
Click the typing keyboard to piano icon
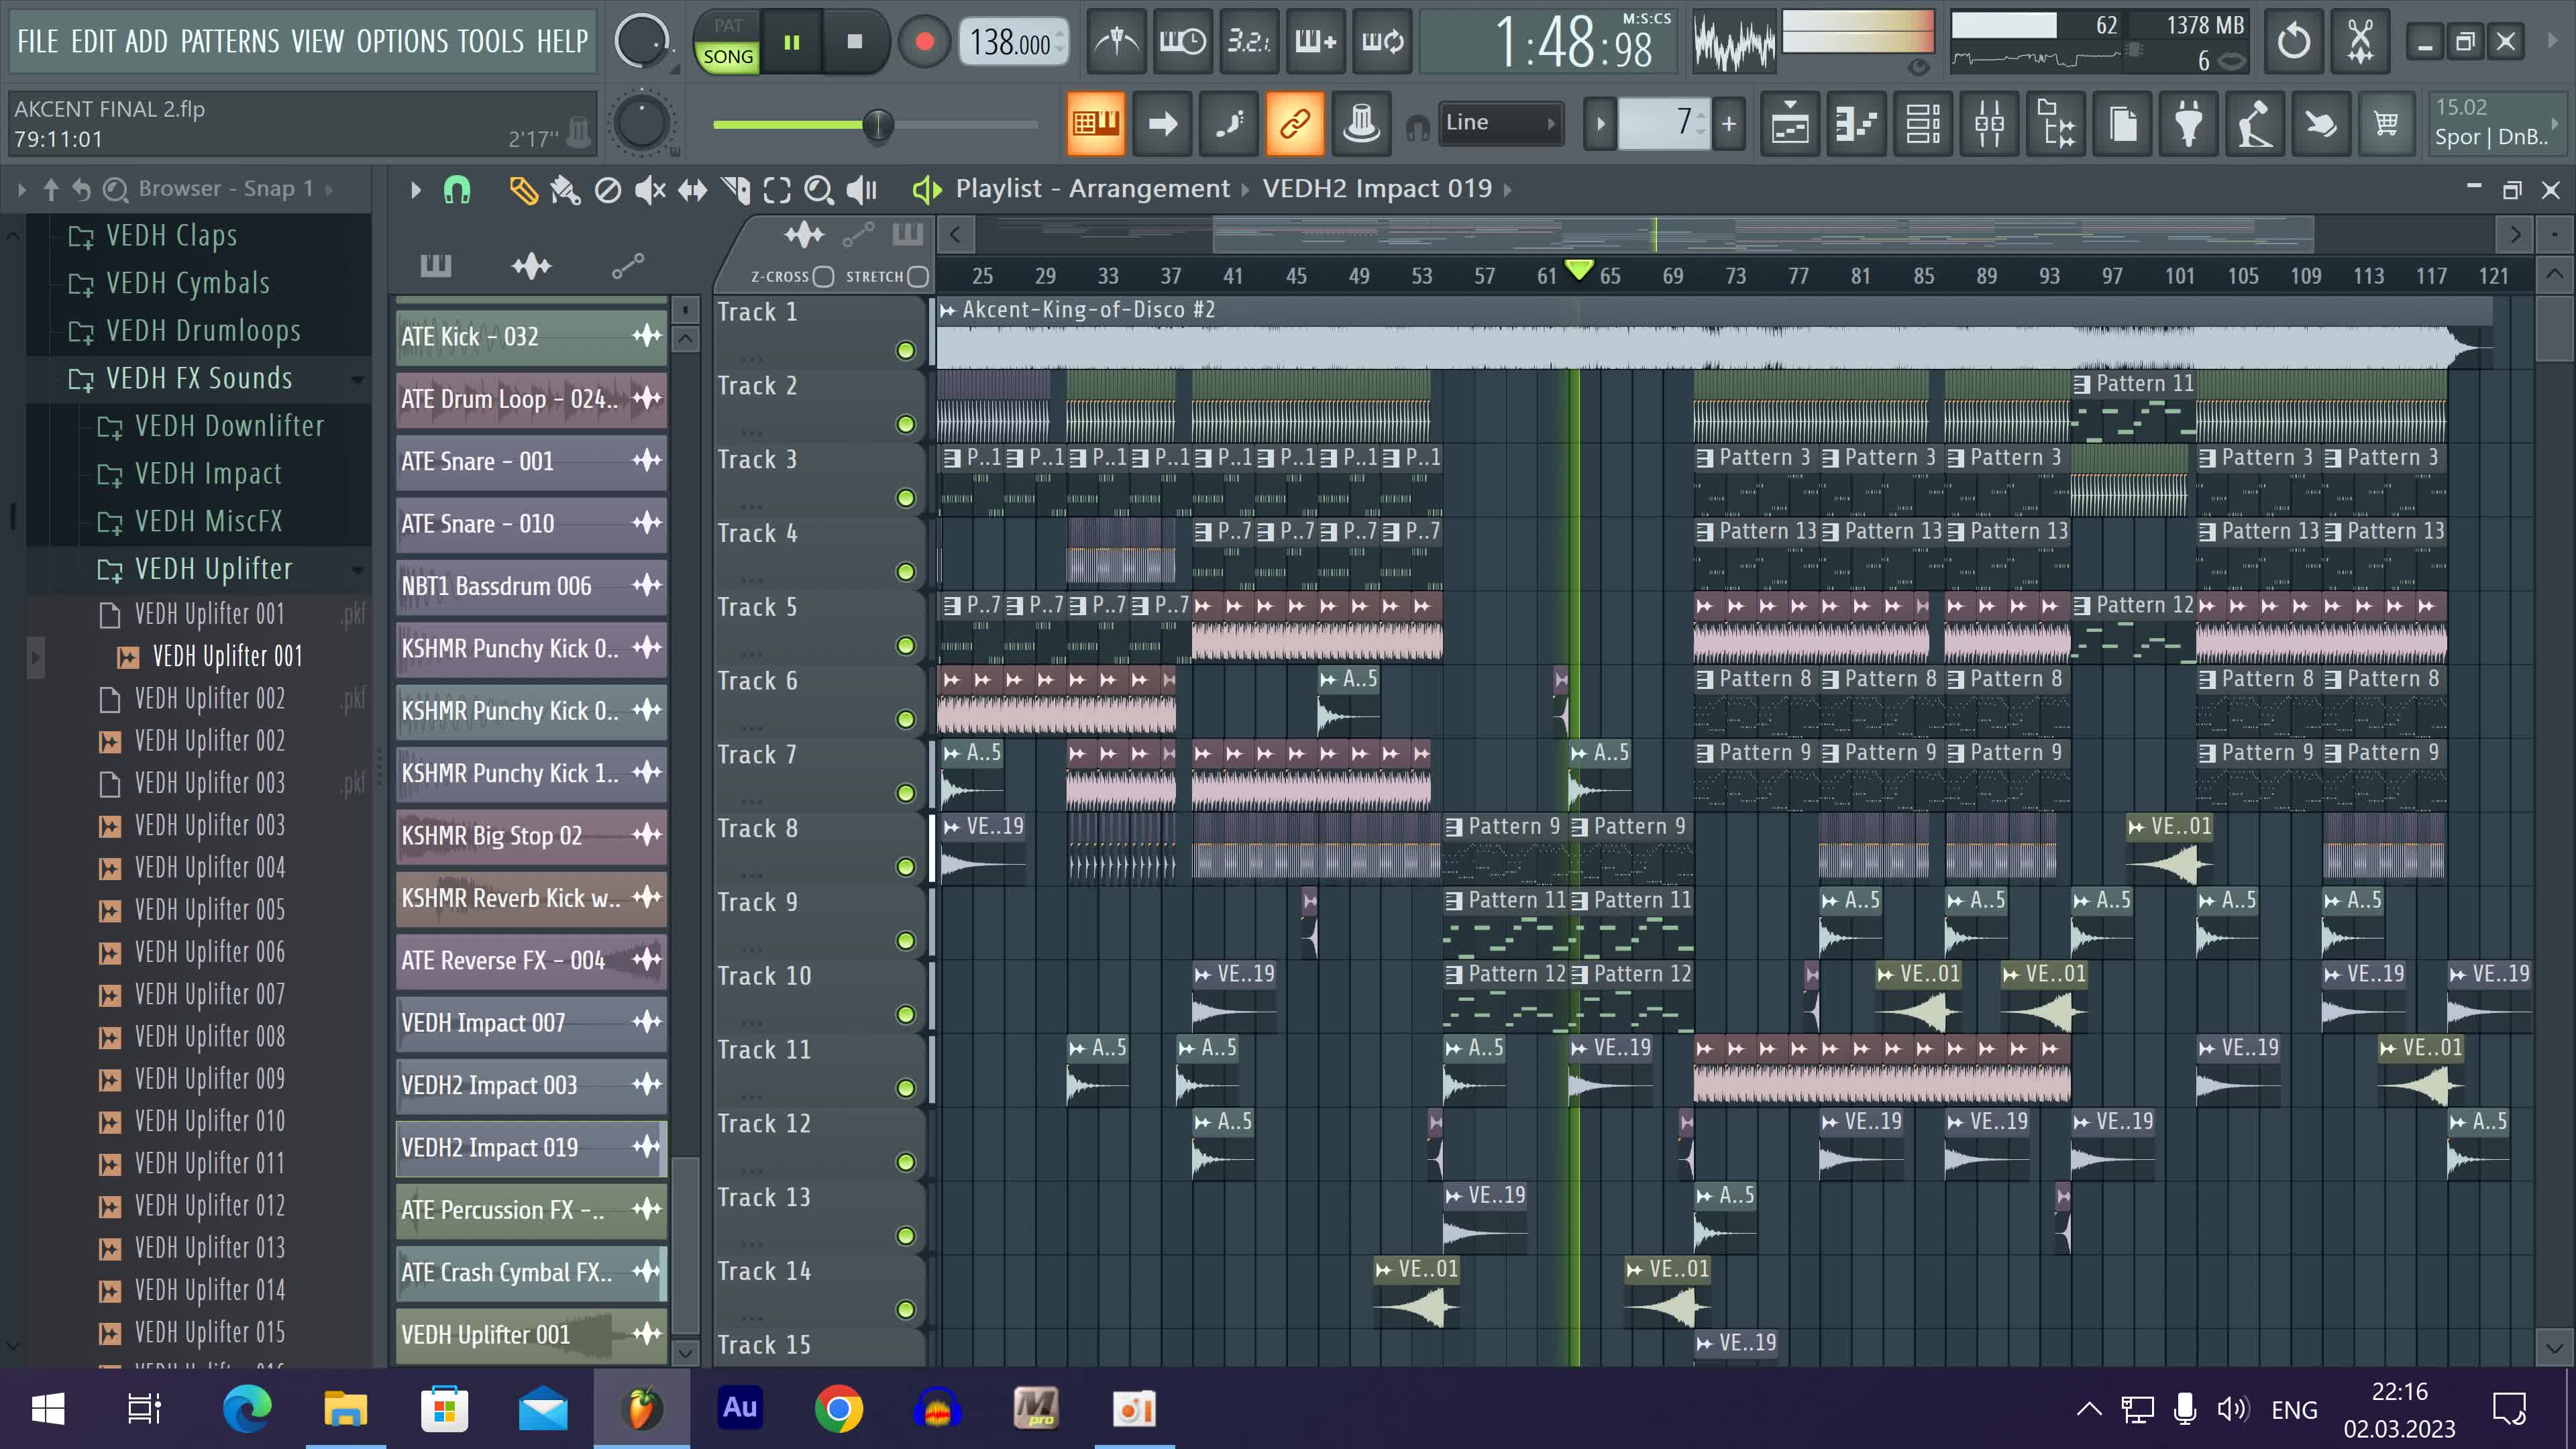[1096, 124]
